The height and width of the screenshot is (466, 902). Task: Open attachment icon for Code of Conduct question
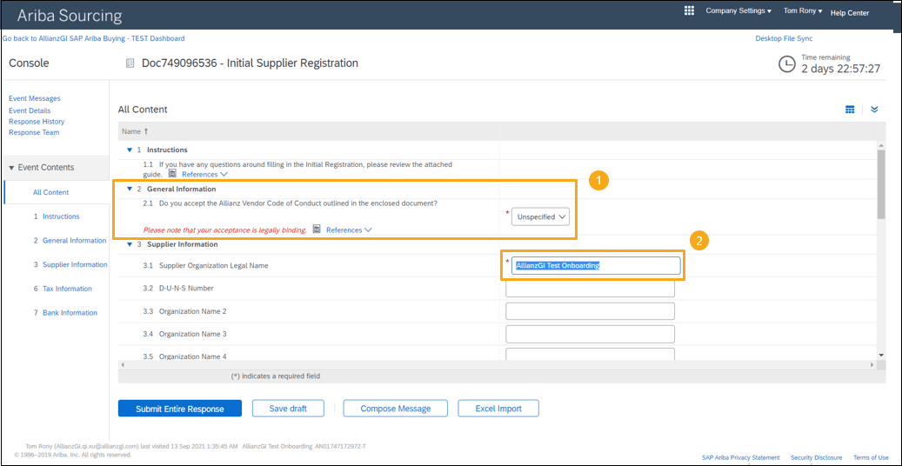click(x=317, y=229)
